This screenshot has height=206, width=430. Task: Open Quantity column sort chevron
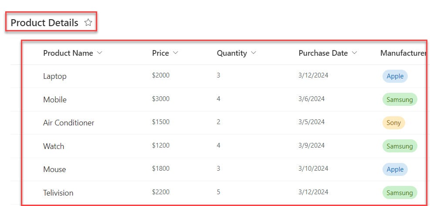(254, 53)
